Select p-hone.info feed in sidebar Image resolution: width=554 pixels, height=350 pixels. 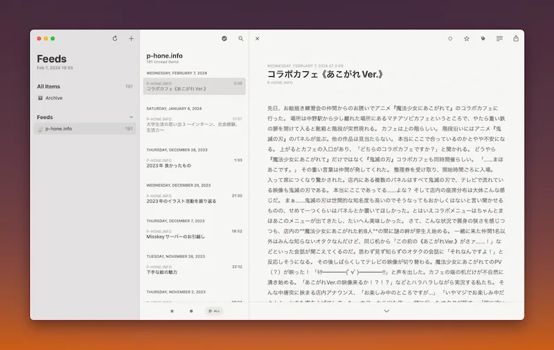pyautogui.click(x=58, y=129)
